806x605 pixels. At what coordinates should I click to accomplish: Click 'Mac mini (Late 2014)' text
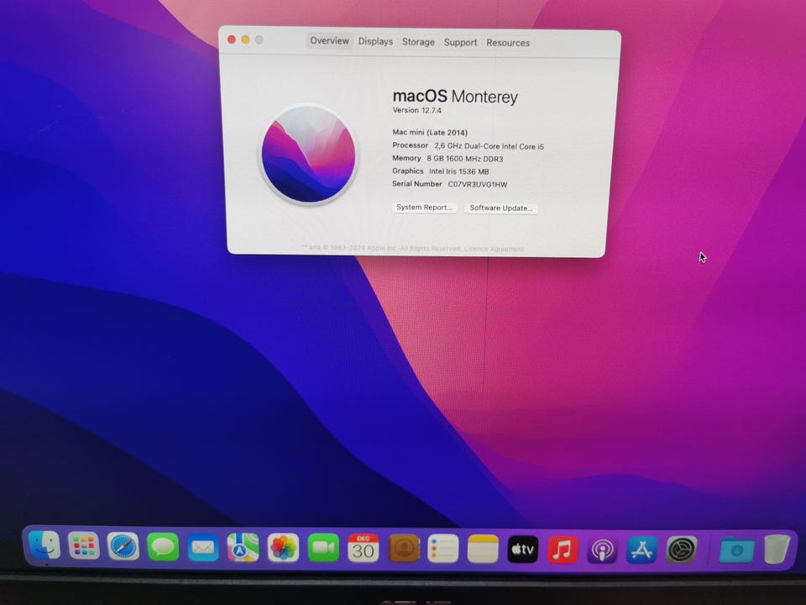click(430, 132)
